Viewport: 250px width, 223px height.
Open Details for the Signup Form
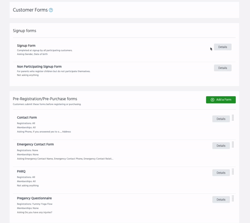click(x=222, y=47)
